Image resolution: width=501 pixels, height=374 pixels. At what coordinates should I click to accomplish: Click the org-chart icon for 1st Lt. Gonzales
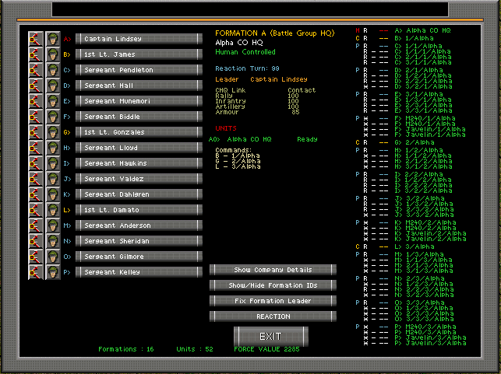tap(36, 132)
